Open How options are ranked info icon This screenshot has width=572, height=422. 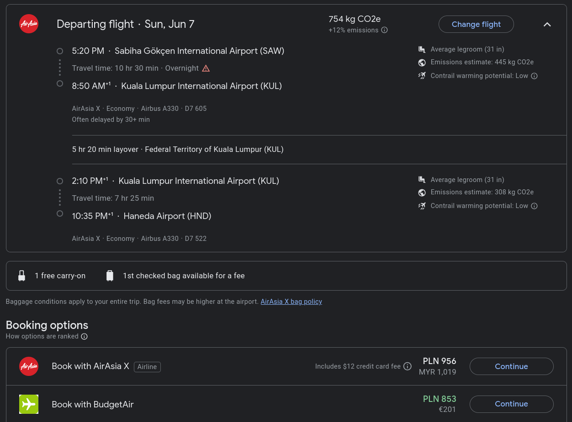84,336
